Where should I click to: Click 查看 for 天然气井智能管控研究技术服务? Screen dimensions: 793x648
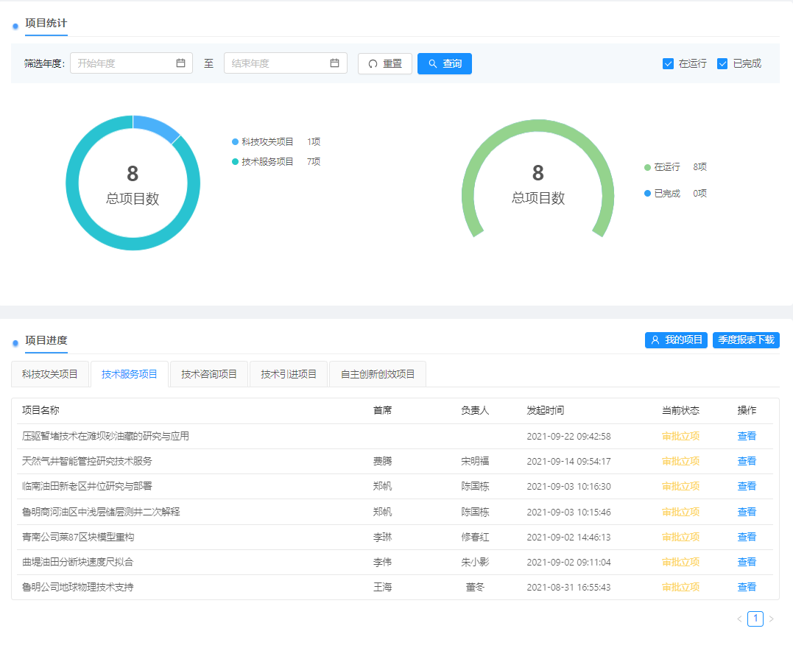click(747, 462)
